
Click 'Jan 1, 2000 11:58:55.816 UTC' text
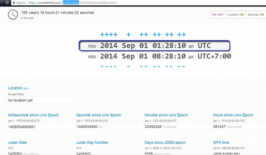click(x=163, y=148)
